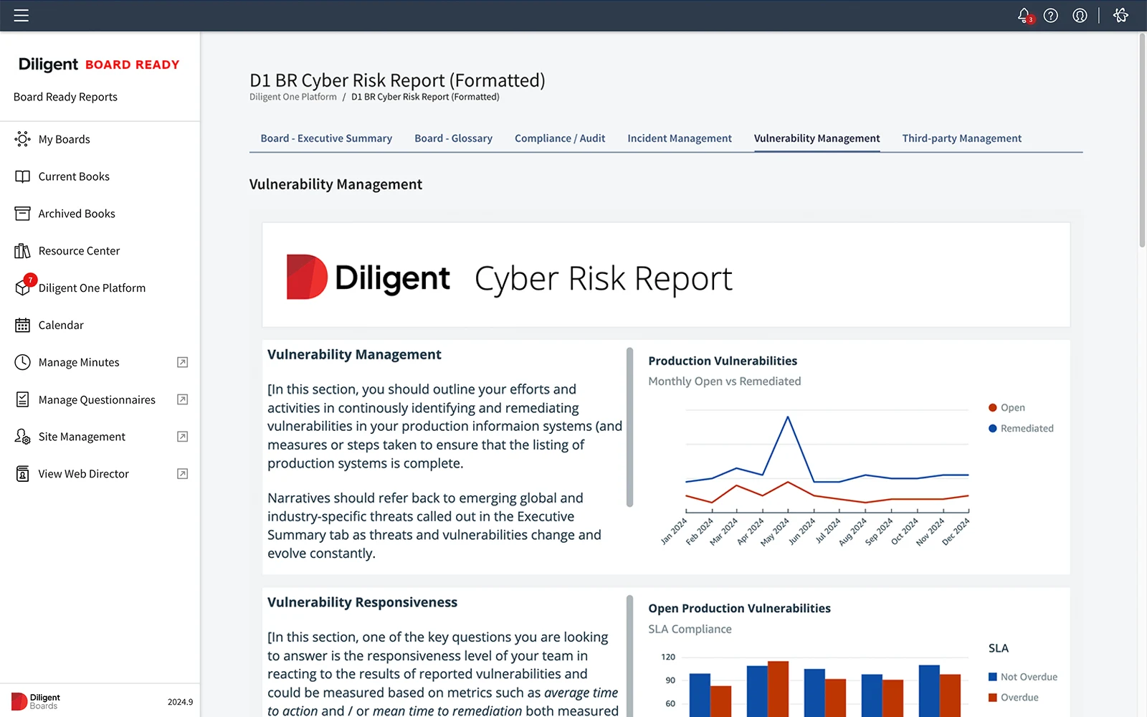Click the SLA Compliance subtitle
The width and height of the screenshot is (1147, 717).
tap(690, 629)
